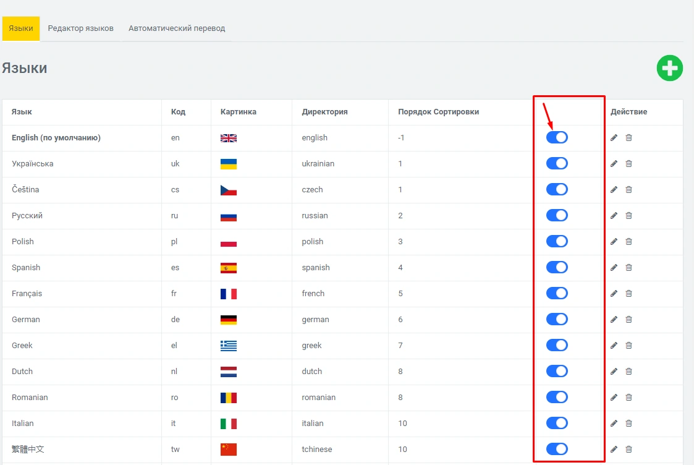Viewport: 694px width, 465px height.
Task: Delete the Русский language entry
Action: click(x=628, y=216)
